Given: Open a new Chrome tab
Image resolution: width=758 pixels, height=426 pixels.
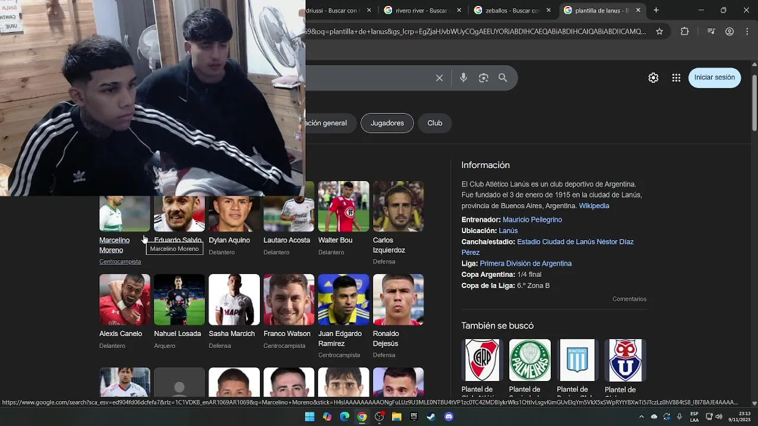Looking at the screenshot, I should 656,10.
